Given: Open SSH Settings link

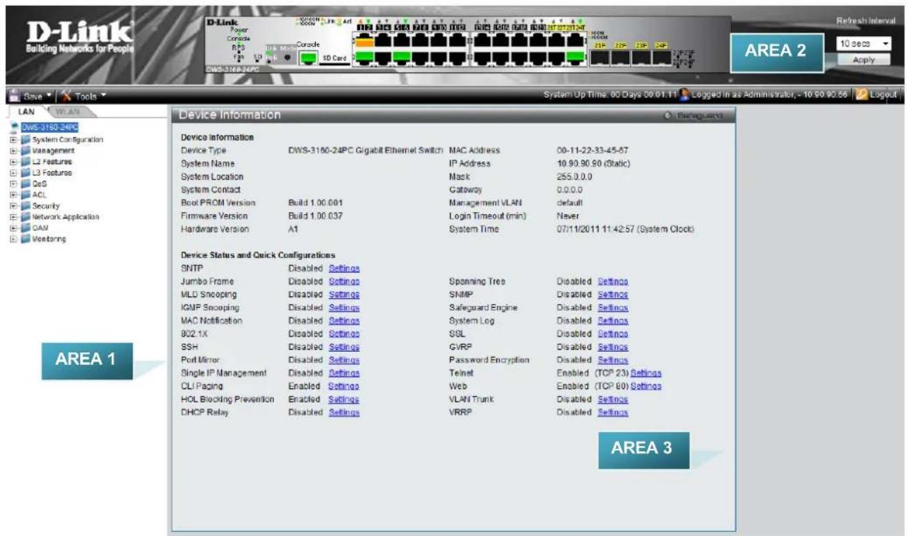Looking at the screenshot, I should [x=344, y=346].
